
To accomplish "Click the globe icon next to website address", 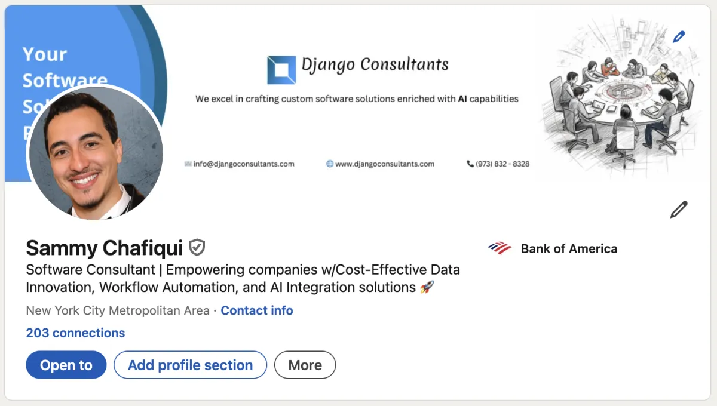I will click(329, 164).
